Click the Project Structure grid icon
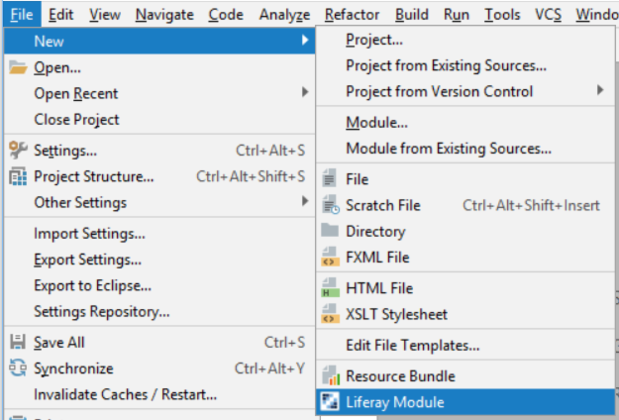 click(18, 176)
